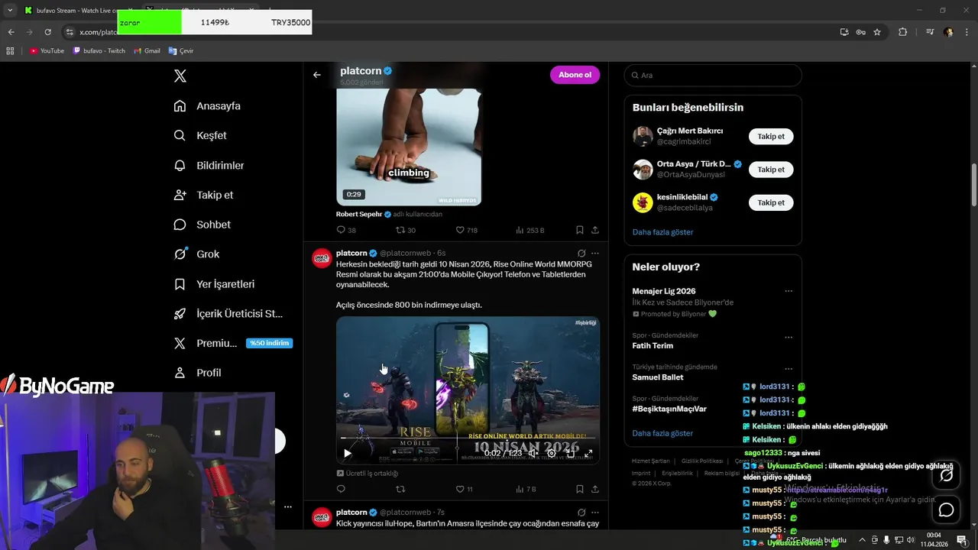Click the back arrow beside platcorn header
The height and width of the screenshot is (550, 978).
[x=317, y=75]
